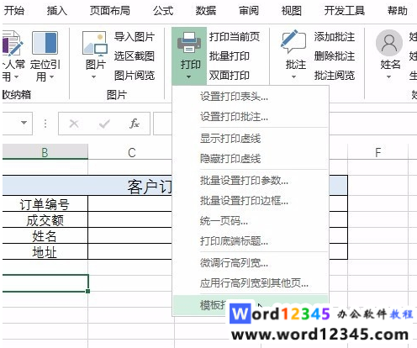Click 选区截图 button
Viewport: 417px width, 348px height.
[135, 56]
